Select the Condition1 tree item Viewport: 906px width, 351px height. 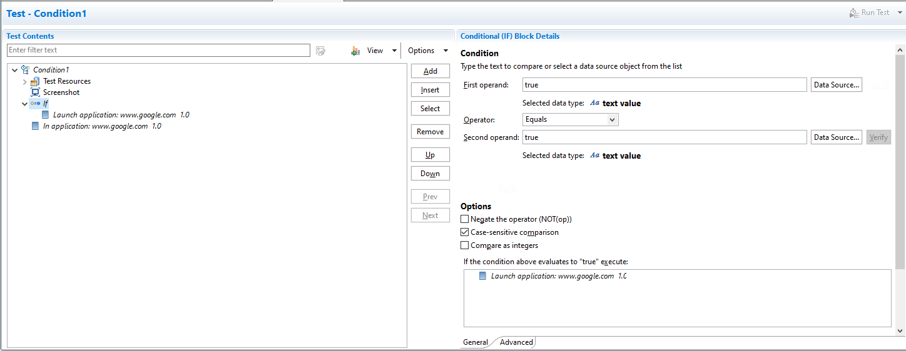point(51,70)
